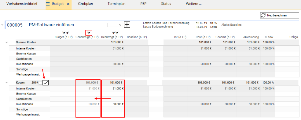
Task: Open the Weitere ... tab menu
Action: [193, 4]
